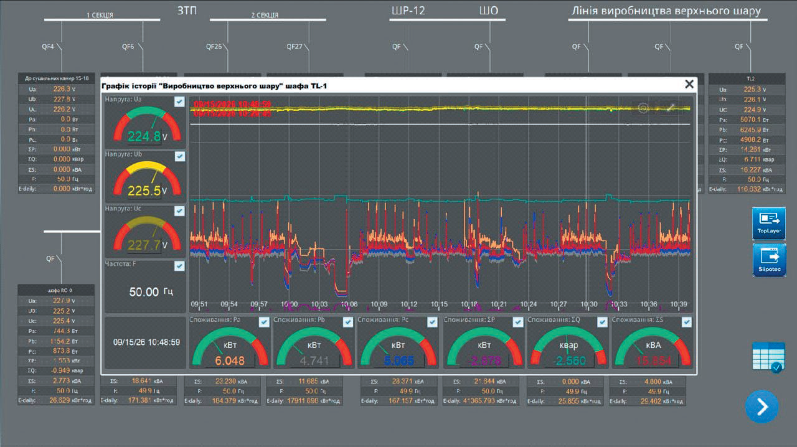The image size is (797, 447).
Task: Click the QF breaker under ШР-12
Action: pyautogui.click(x=405, y=47)
